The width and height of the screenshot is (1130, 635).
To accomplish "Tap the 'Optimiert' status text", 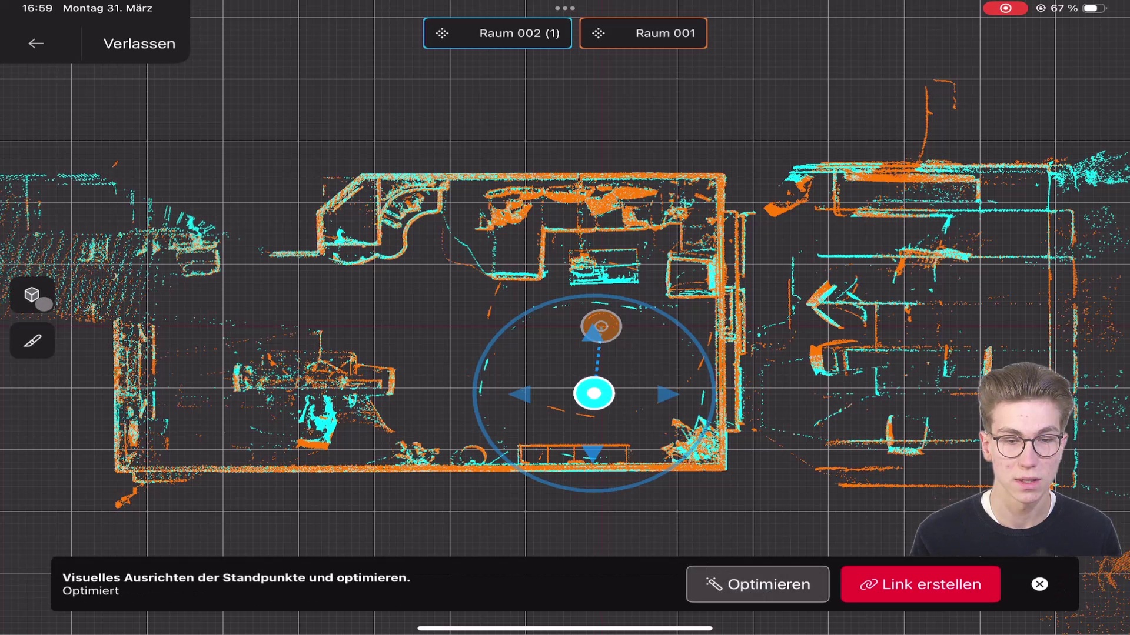I will click(x=91, y=591).
